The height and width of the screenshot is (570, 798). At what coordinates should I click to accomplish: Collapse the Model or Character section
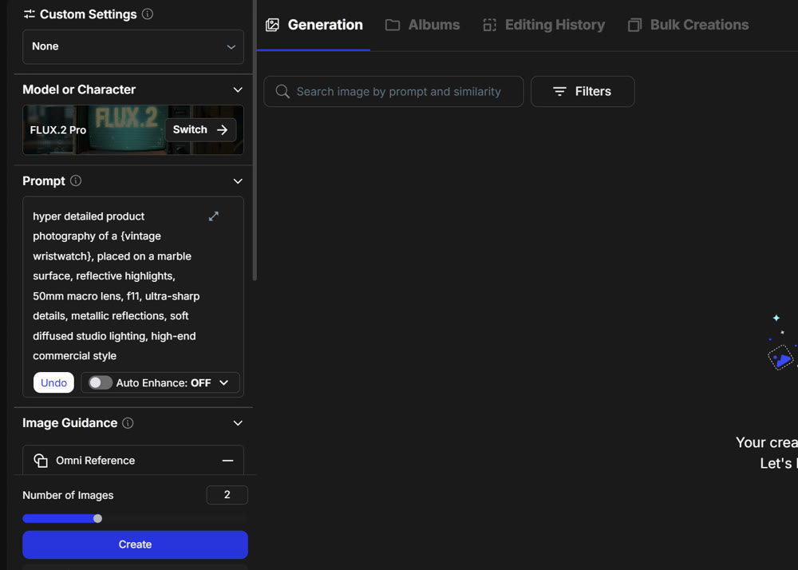[237, 90]
